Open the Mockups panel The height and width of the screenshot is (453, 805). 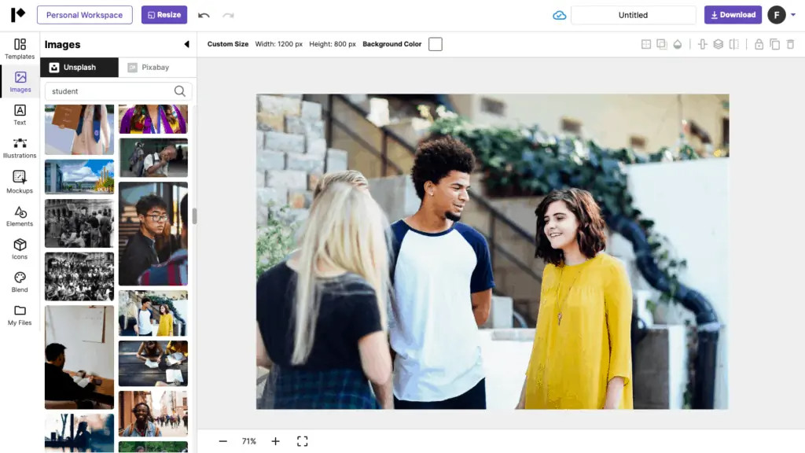pos(20,182)
